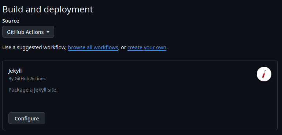Image resolution: width=282 pixels, height=135 pixels.
Task: Configure the Jekyll workflow
Action: [x=27, y=118]
